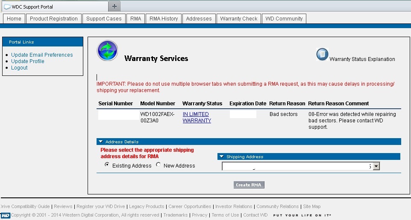Open the Update Email Preferences link
411x220 pixels.
tap(42, 55)
